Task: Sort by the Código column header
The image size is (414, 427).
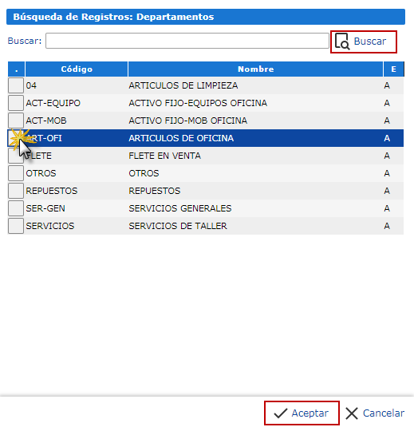Action: tap(77, 69)
